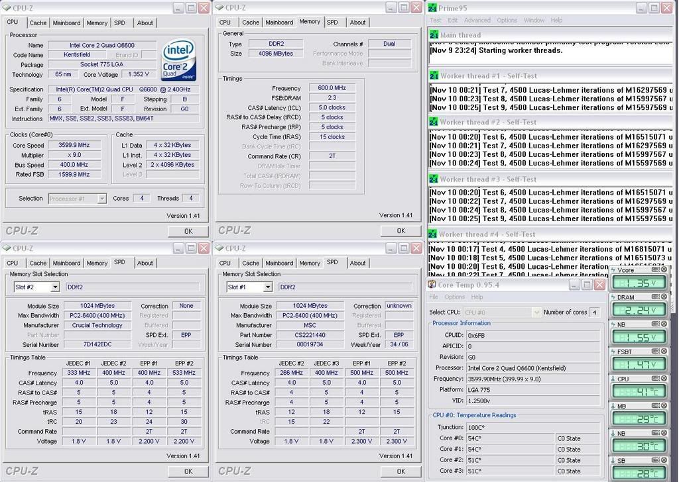Image resolution: width=679 pixels, height=482 pixels.
Task: Open settings icon on CPU temperature panel
Action: click(x=656, y=378)
